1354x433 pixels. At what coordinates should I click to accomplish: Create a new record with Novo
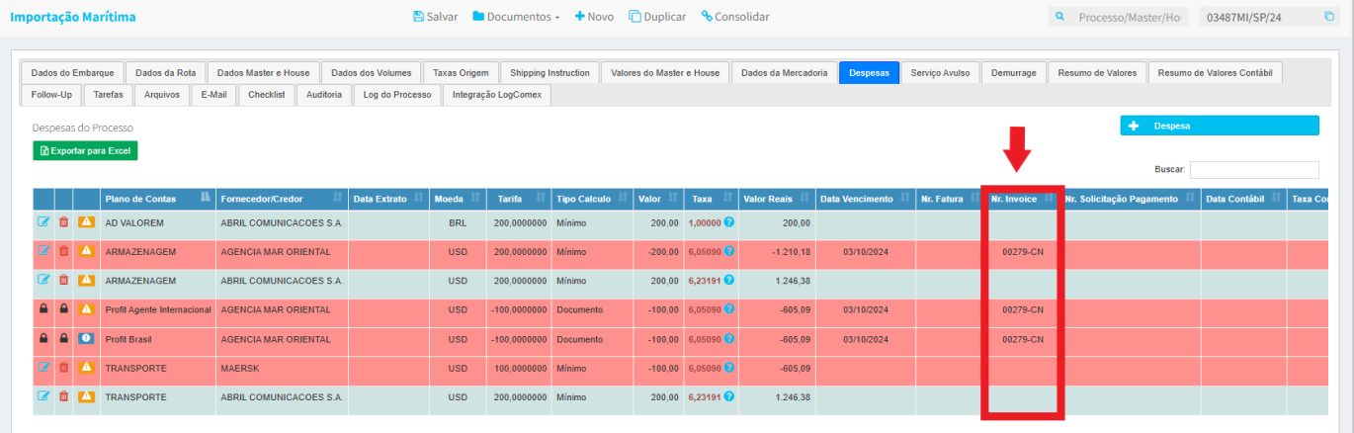tap(594, 17)
